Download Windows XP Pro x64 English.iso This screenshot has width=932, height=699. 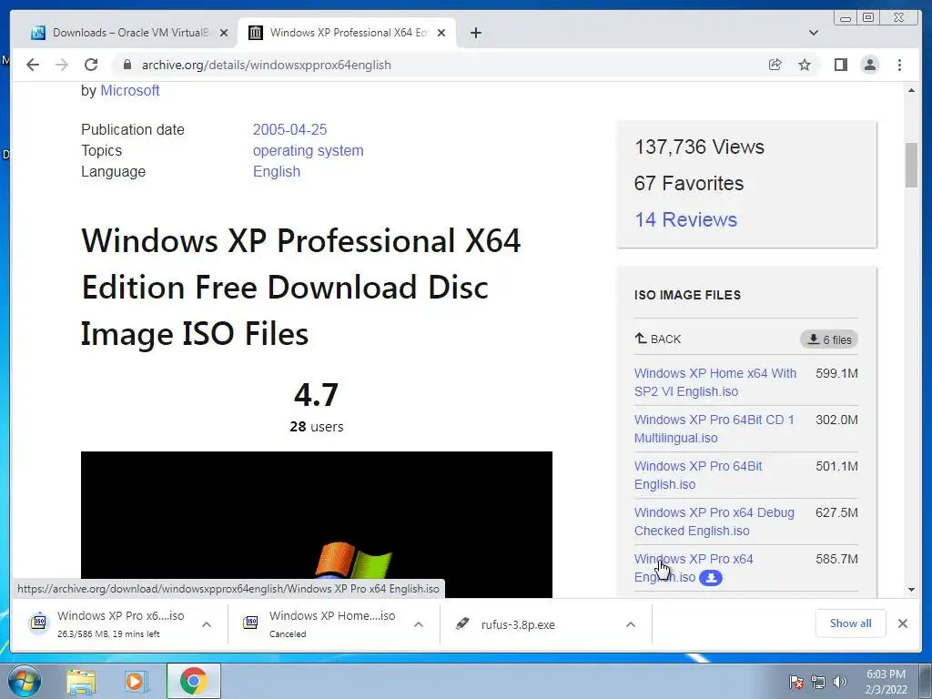coord(693,568)
